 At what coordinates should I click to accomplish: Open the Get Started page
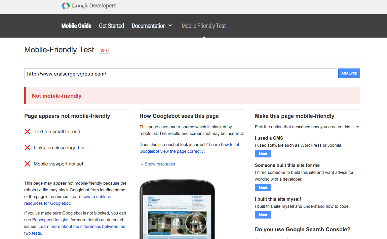coord(111,26)
